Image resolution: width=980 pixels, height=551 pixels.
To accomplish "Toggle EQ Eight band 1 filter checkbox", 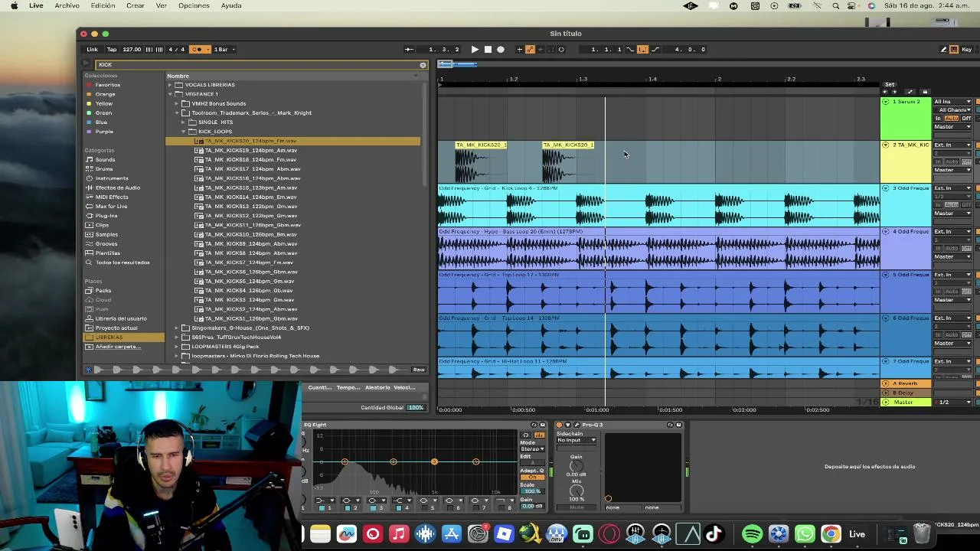I will point(322,508).
